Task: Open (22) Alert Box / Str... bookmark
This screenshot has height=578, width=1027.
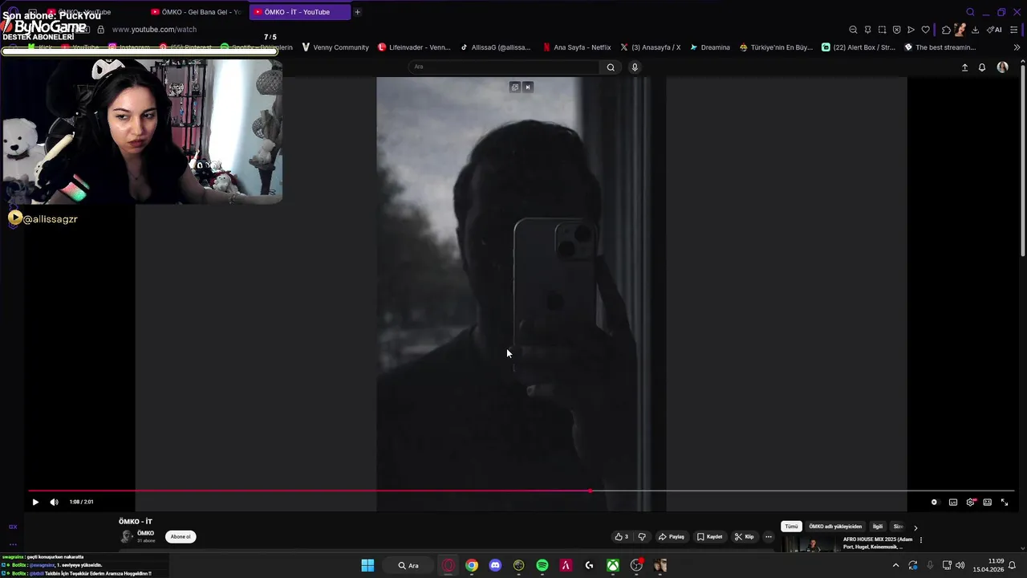Action: [859, 47]
